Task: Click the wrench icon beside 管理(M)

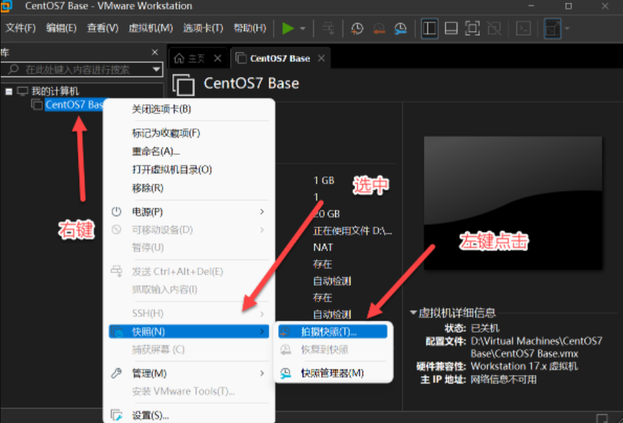Action: click(116, 373)
